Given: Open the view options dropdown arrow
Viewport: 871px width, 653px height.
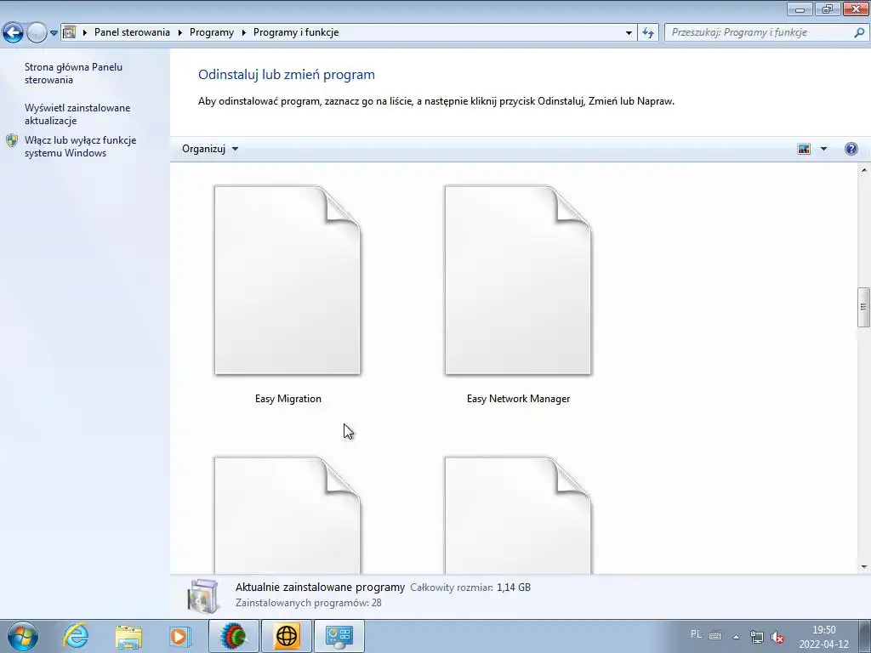Looking at the screenshot, I should coord(823,149).
